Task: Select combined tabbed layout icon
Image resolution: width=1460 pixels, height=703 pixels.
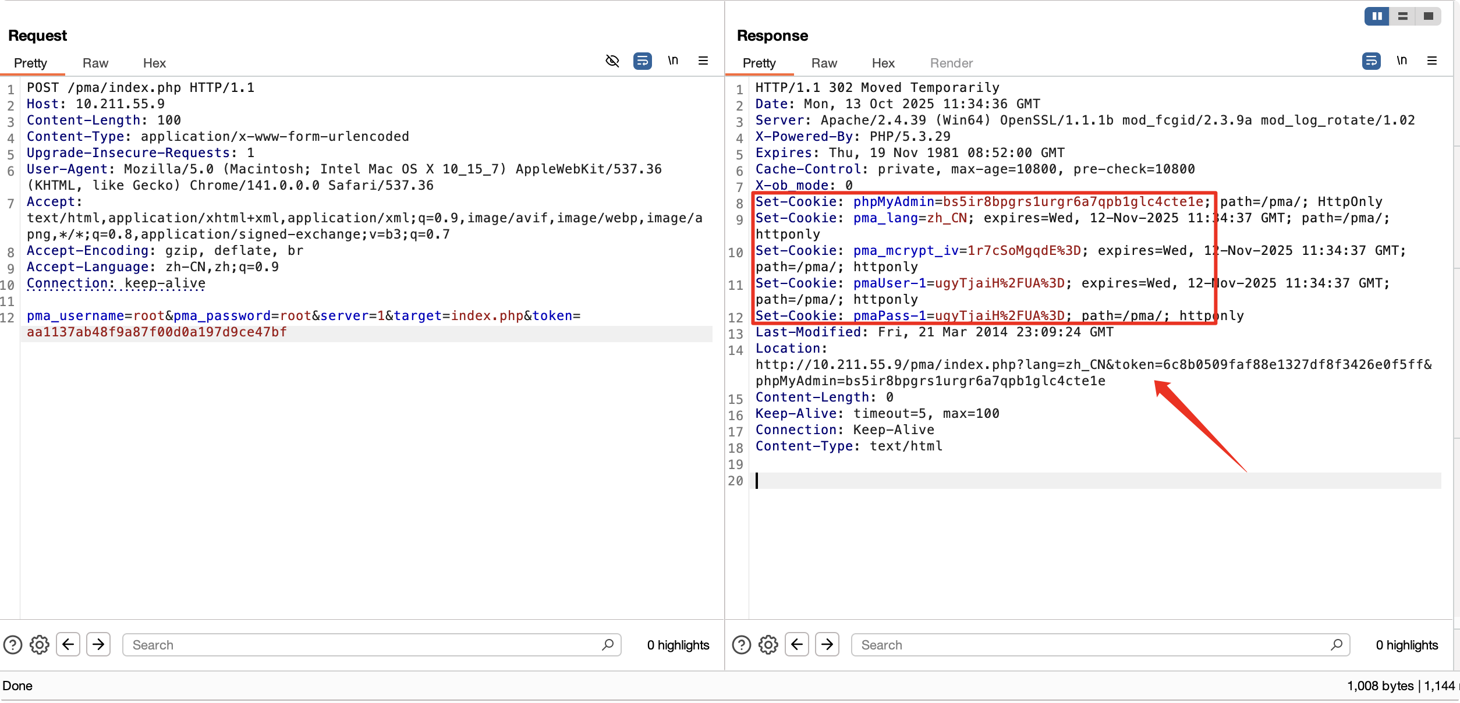Action: [x=1428, y=16]
